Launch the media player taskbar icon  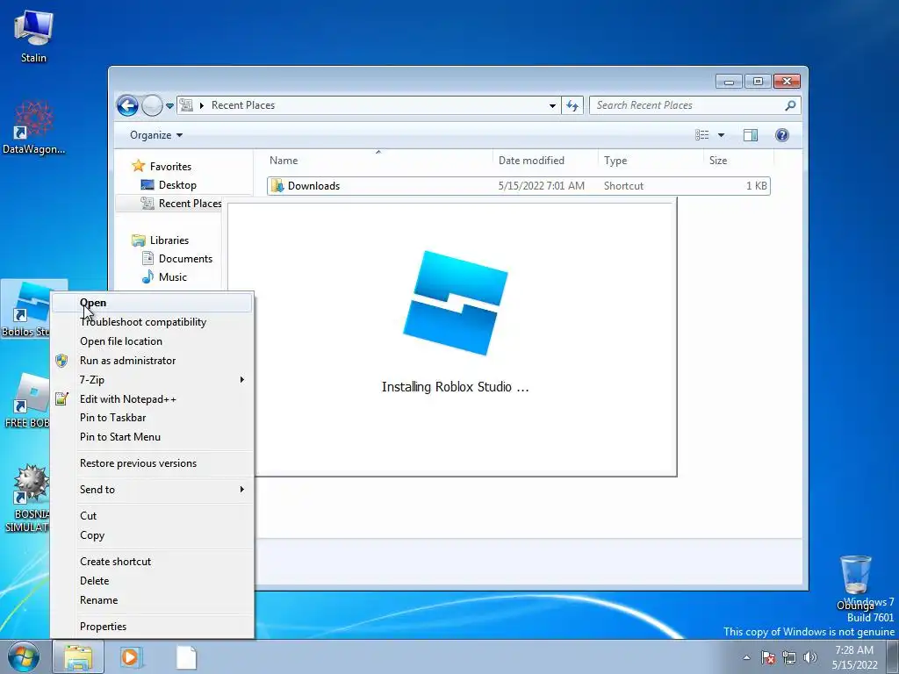(132, 657)
